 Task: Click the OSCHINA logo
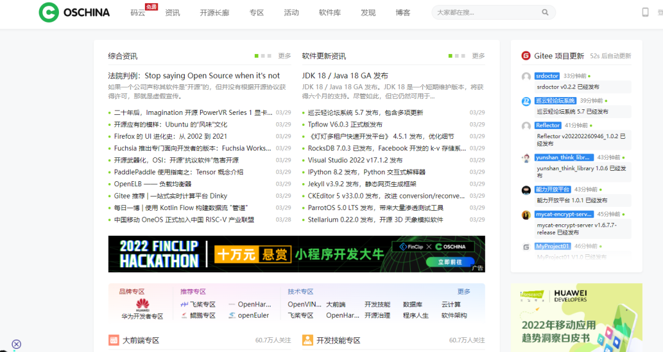click(74, 12)
